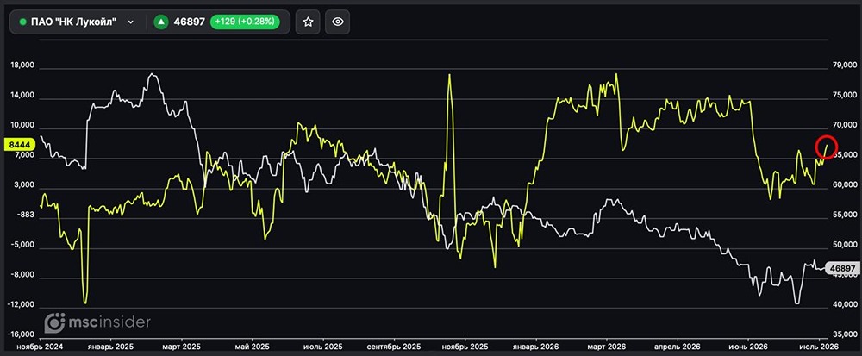Image resolution: width=862 pixels, height=356 pixels.
Task: Click the -883 left axis label
Action: pos(26,215)
